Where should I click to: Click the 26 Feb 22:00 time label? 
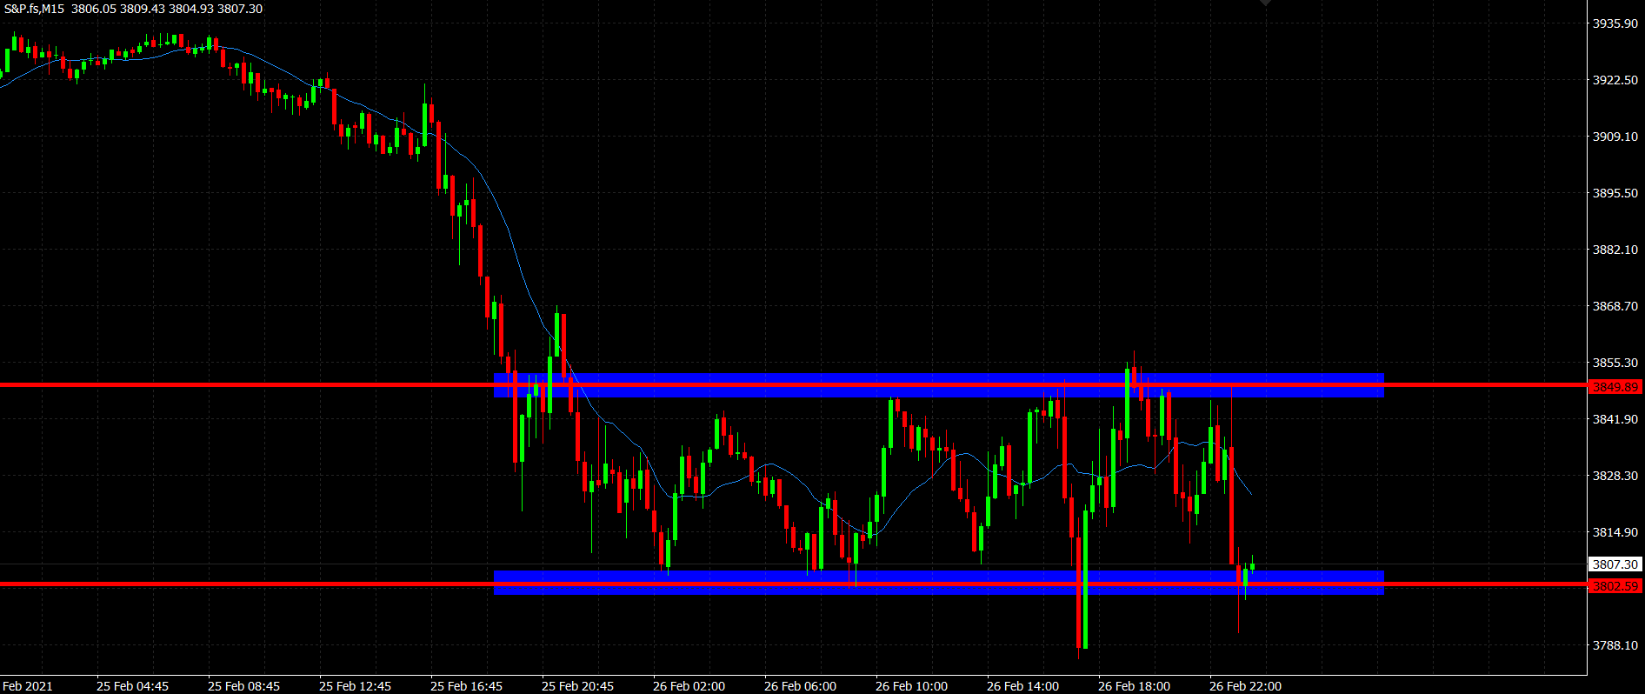click(x=1245, y=686)
